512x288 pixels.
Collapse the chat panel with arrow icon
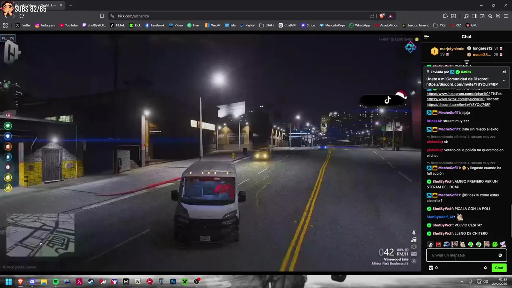coord(426,36)
